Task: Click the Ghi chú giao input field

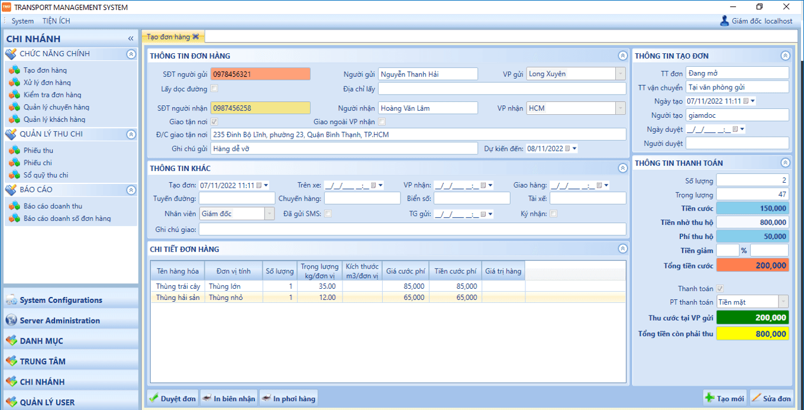Action: coord(412,230)
